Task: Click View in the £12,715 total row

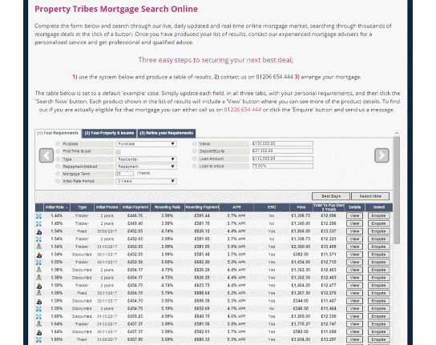Action: click(x=354, y=263)
